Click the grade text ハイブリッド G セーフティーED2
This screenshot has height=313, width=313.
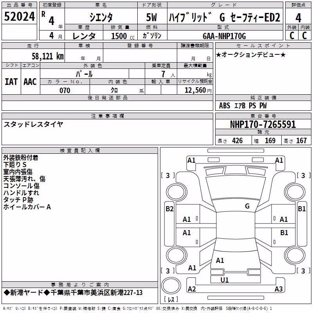(225, 17)
